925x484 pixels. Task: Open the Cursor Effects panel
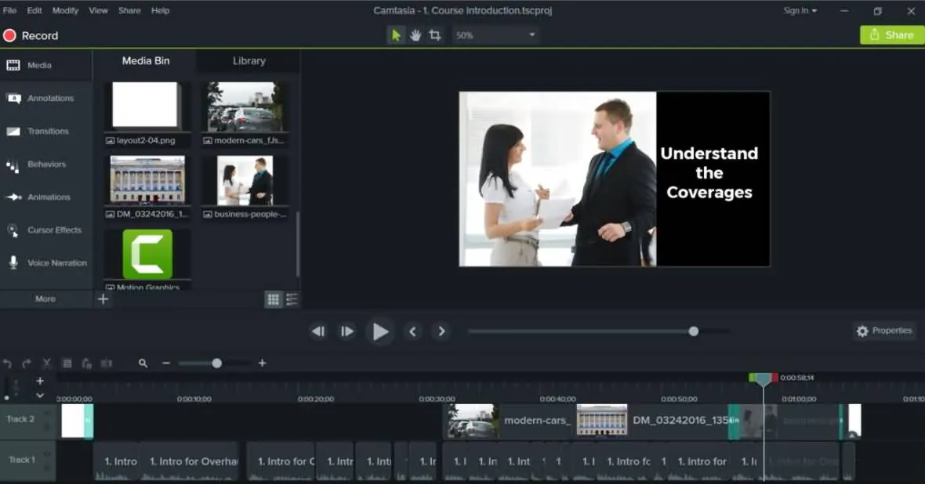[46, 230]
